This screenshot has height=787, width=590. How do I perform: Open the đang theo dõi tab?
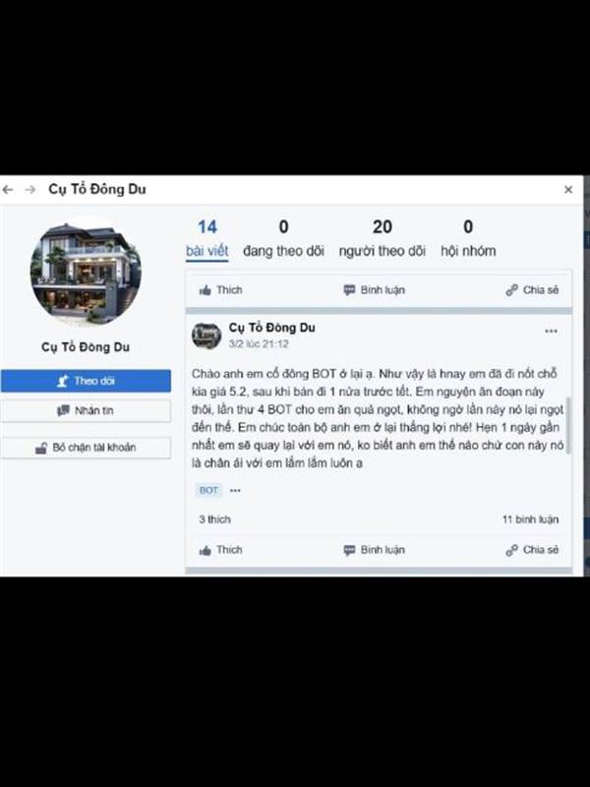click(x=283, y=238)
